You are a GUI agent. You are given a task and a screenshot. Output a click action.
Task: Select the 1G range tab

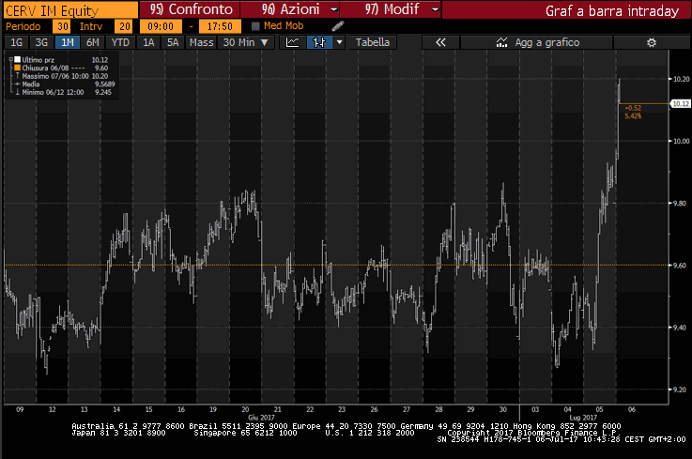[x=16, y=42]
